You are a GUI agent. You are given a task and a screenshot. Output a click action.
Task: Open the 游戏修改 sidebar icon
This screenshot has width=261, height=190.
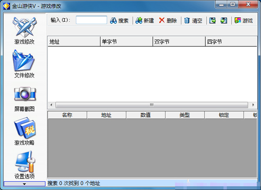click(24, 27)
